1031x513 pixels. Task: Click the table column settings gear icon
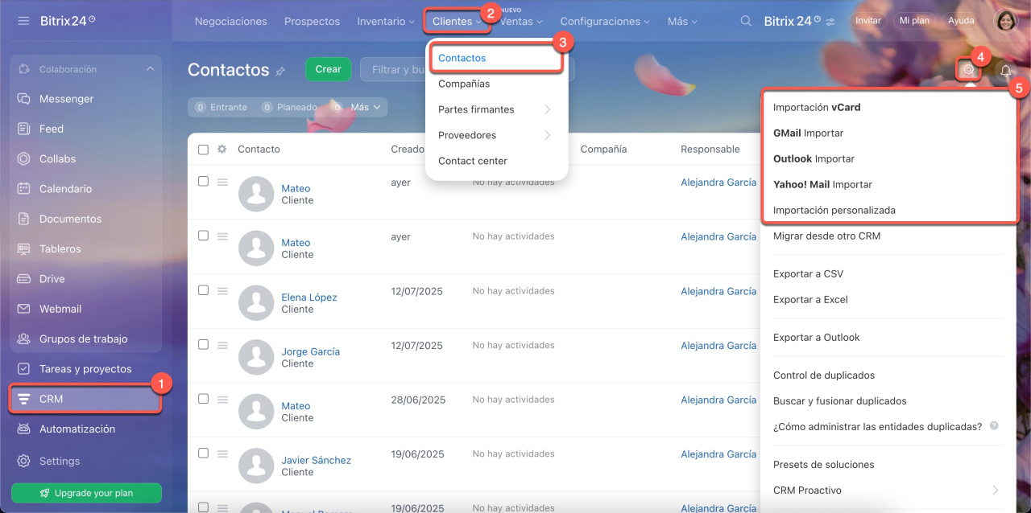pyautogui.click(x=222, y=149)
